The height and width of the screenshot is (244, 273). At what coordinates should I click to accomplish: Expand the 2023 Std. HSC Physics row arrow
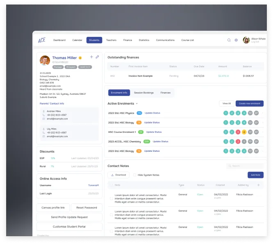[x=263, y=113]
